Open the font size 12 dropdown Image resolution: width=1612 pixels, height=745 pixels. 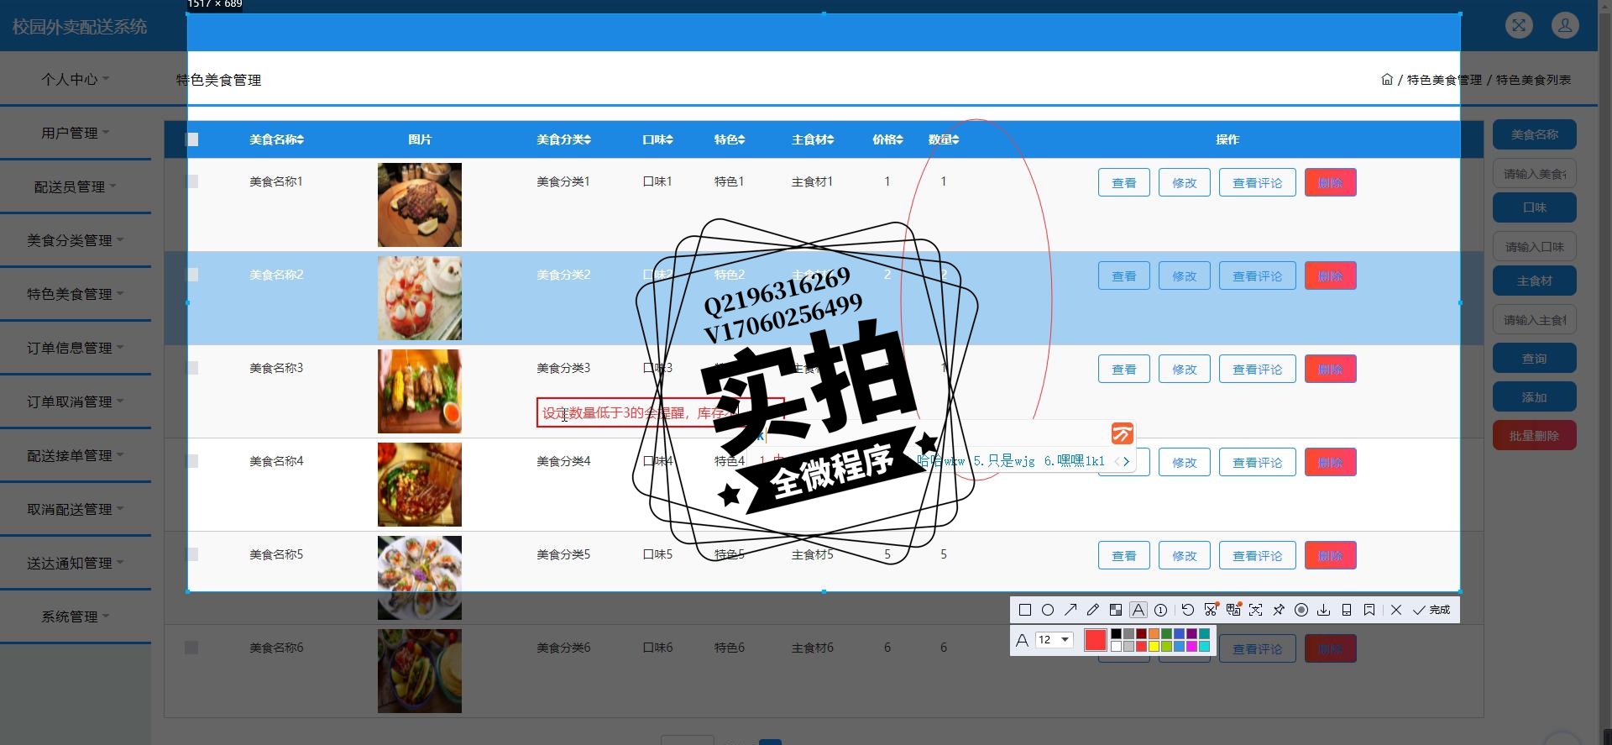[1055, 640]
